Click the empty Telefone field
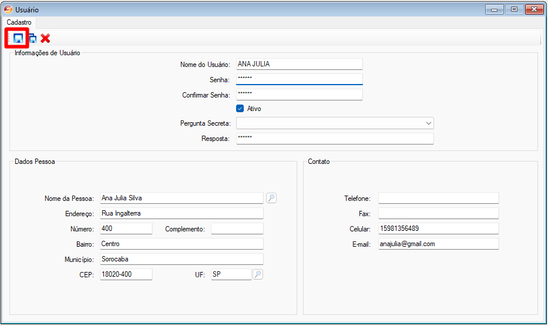The image size is (548, 326). click(x=438, y=198)
